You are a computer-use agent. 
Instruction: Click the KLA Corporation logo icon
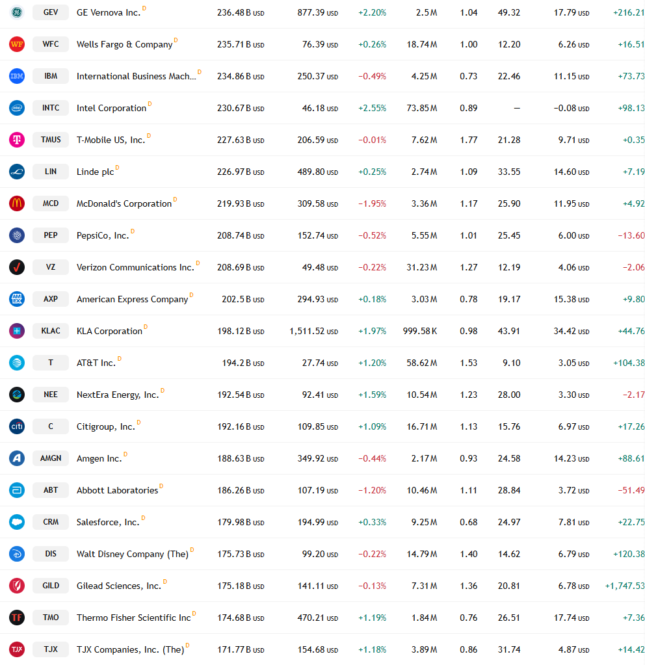click(x=17, y=330)
